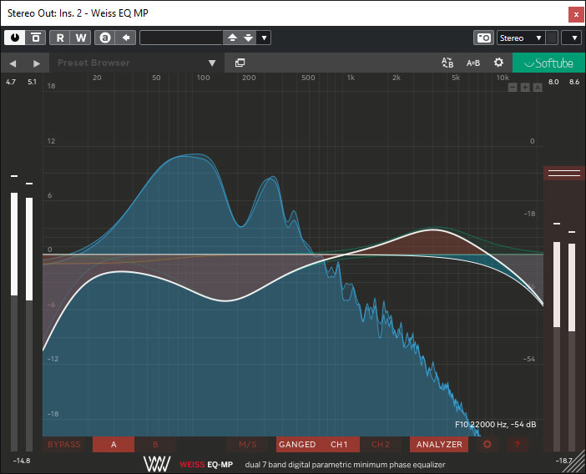Enable the Read automation R button
The image size is (586, 474).
[x=60, y=38]
